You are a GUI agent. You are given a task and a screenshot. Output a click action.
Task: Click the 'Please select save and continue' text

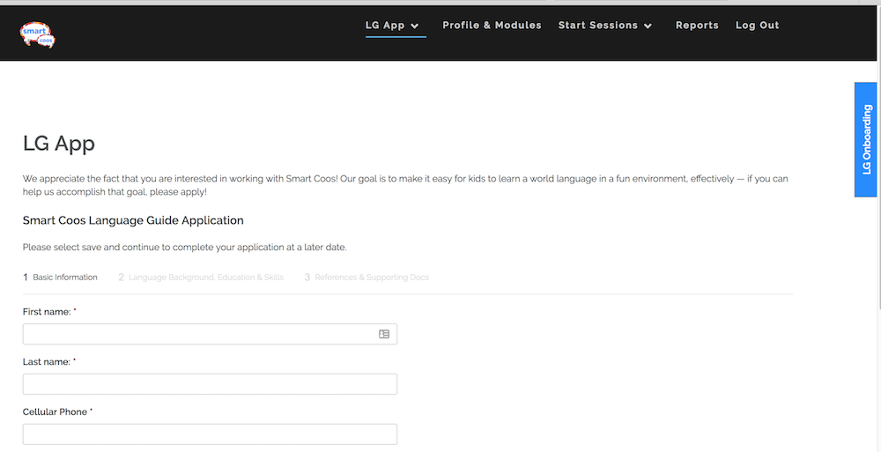click(184, 248)
